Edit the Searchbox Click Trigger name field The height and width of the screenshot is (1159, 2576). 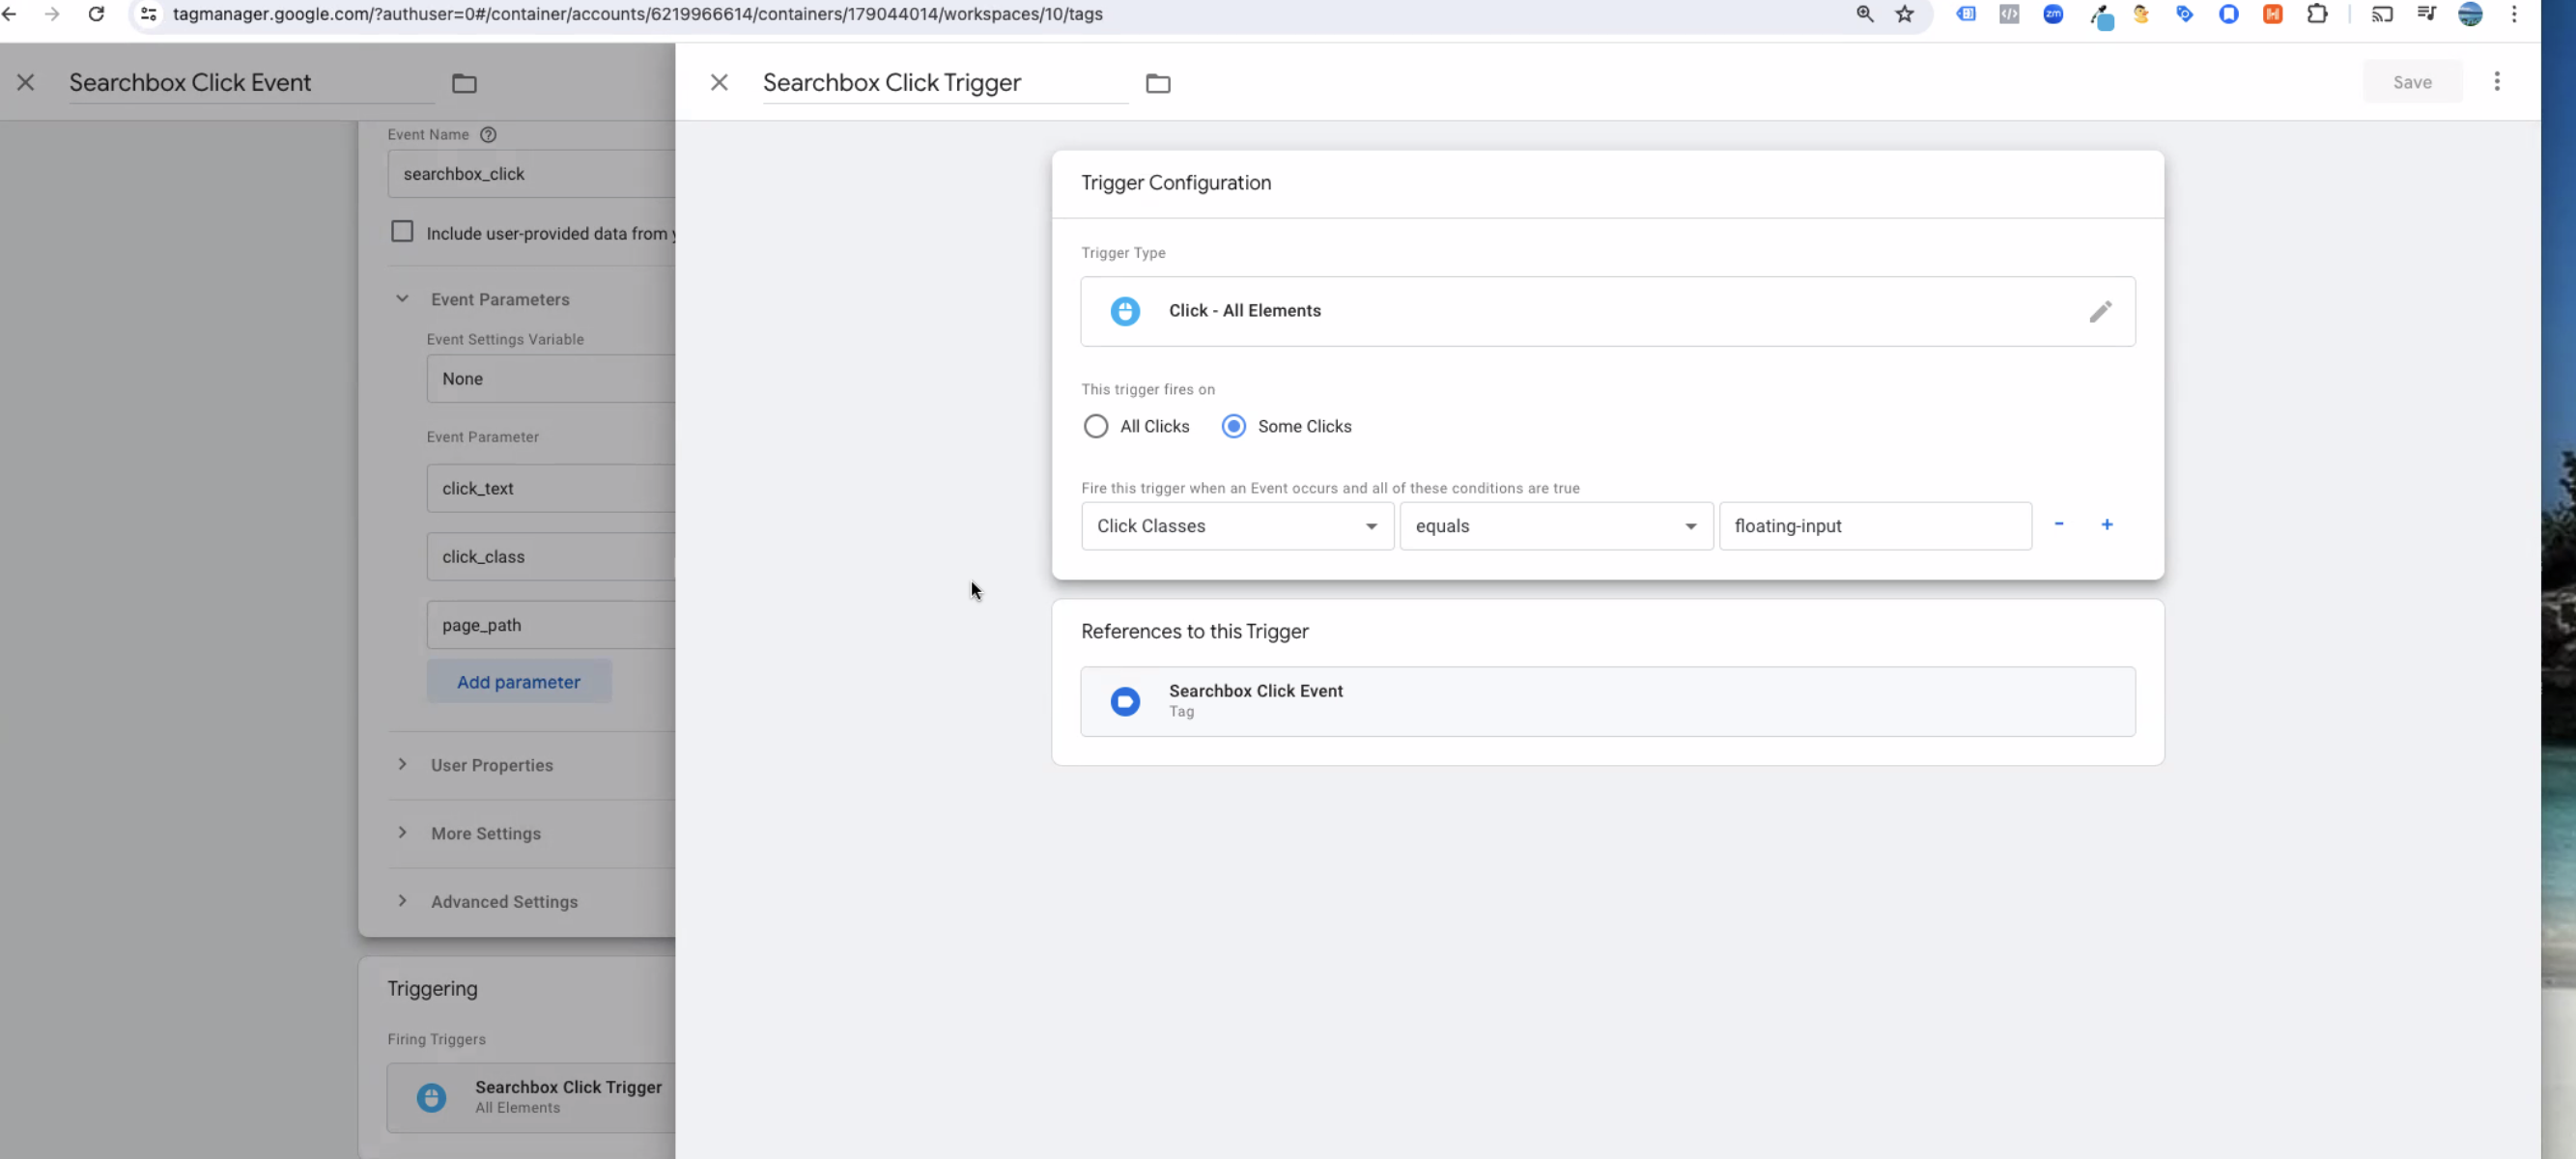click(x=945, y=83)
